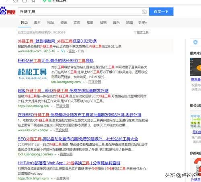Image resolution: width=201 pixels, height=182 pixels.
Task: Open HHTJim's部落格 Web App result
Action: [x=69, y=163]
